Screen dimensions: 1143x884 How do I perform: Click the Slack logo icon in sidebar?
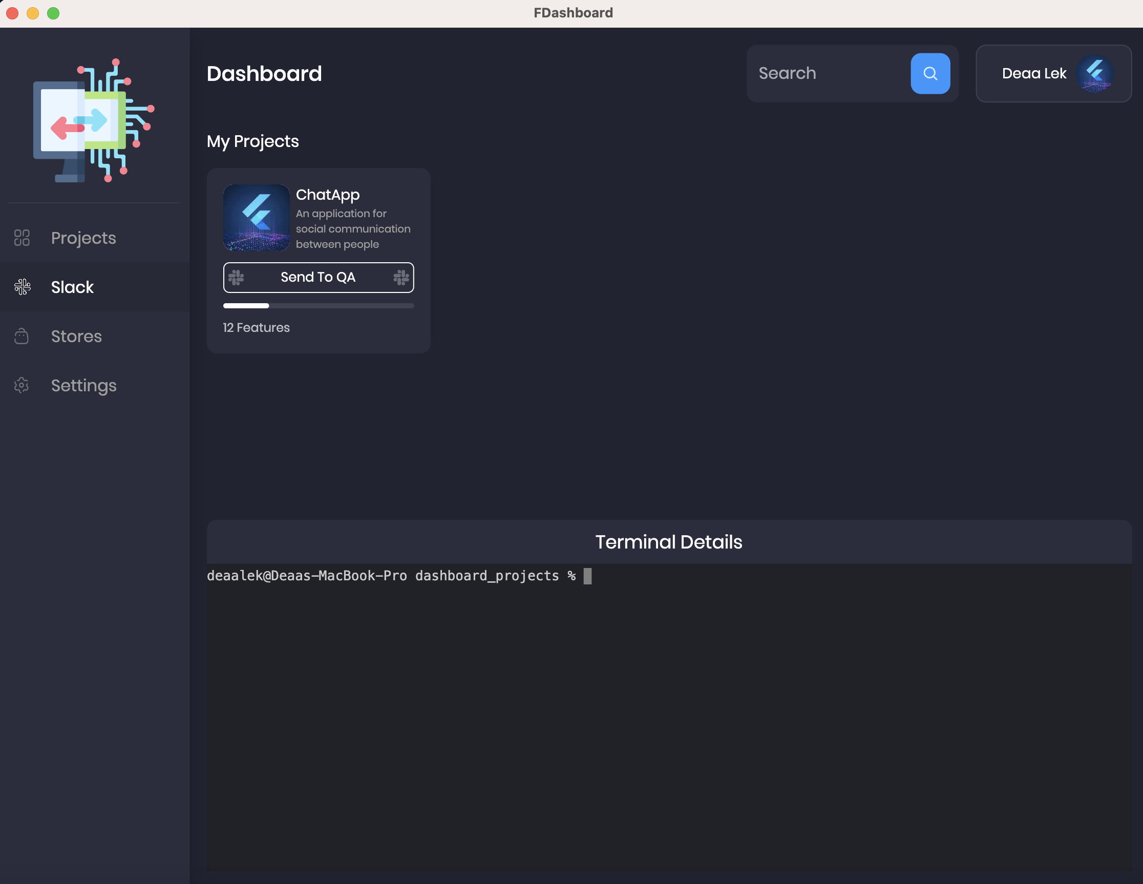point(22,287)
